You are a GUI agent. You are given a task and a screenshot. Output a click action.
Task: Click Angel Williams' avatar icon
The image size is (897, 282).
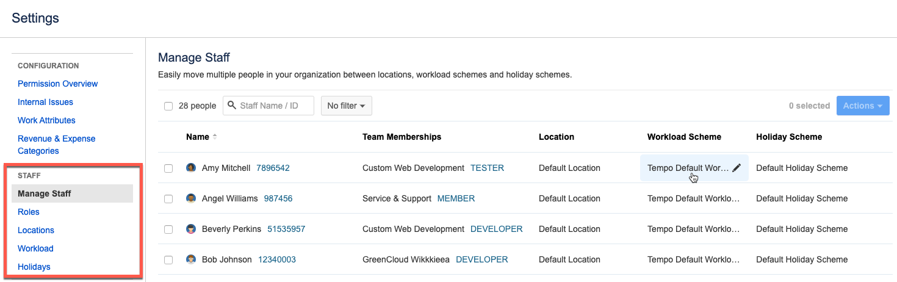(x=191, y=198)
